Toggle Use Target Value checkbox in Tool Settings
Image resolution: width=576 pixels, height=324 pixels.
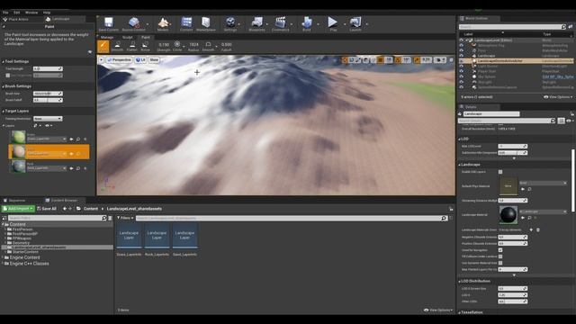coord(8,76)
